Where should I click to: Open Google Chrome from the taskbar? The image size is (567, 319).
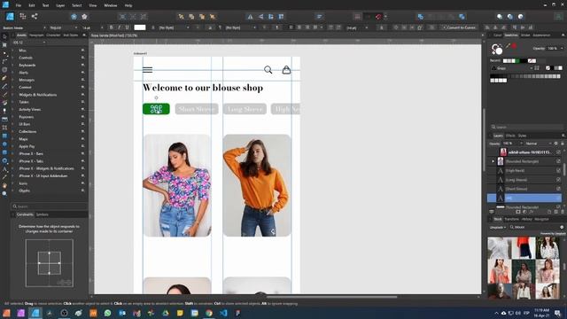pyautogui.click(x=209, y=313)
